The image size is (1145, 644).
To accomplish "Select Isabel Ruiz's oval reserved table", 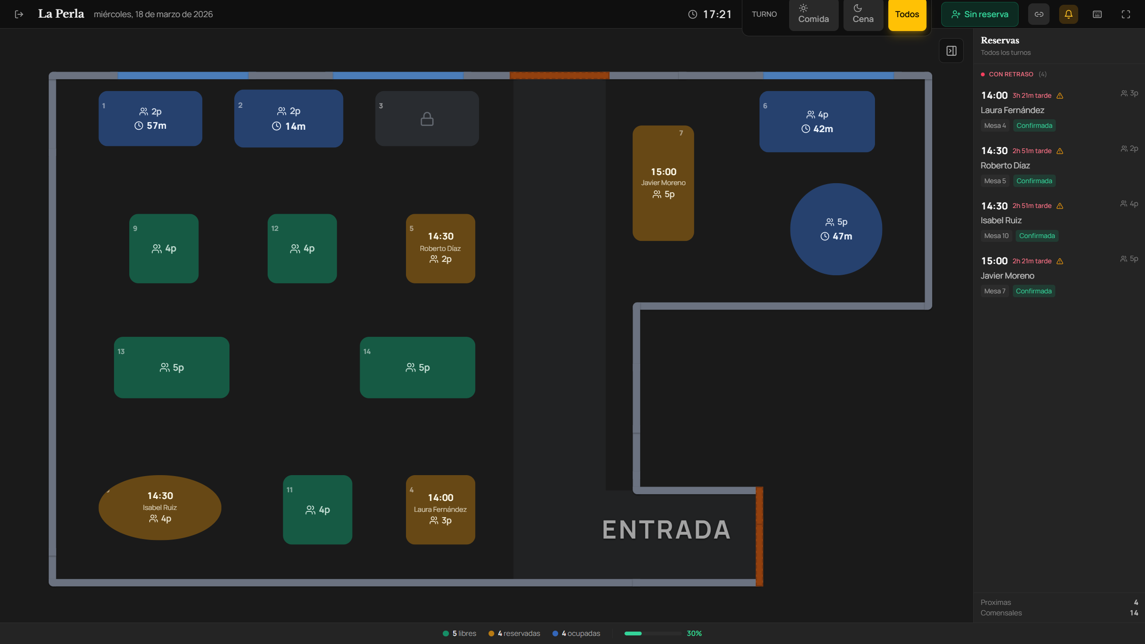I will [160, 507].
